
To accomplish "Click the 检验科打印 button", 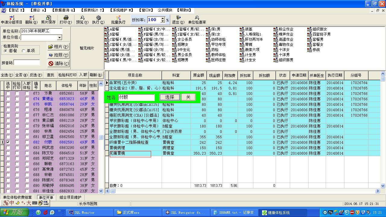I will [68, 75].
